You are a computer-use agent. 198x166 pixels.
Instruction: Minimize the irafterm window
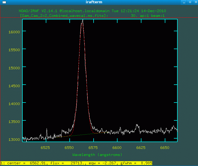(x=184, y=2)
